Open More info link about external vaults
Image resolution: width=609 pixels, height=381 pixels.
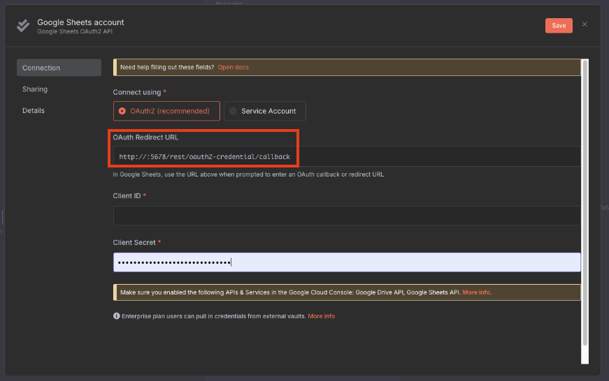(x=321, y=316)
